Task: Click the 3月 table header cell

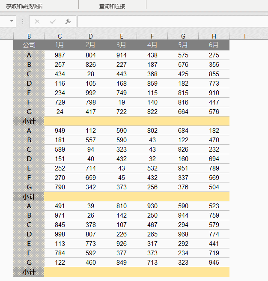Action: [x=122, y=45]
